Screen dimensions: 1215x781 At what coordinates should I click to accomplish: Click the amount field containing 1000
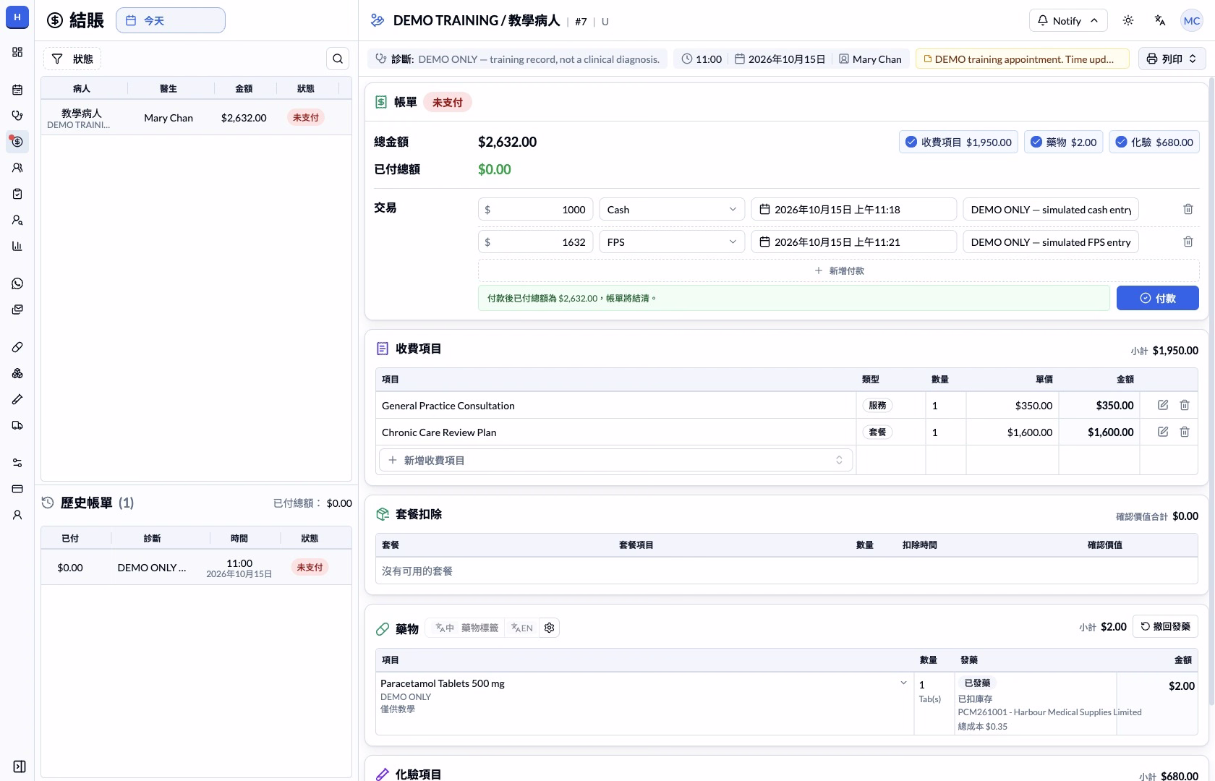click(536, 209)
